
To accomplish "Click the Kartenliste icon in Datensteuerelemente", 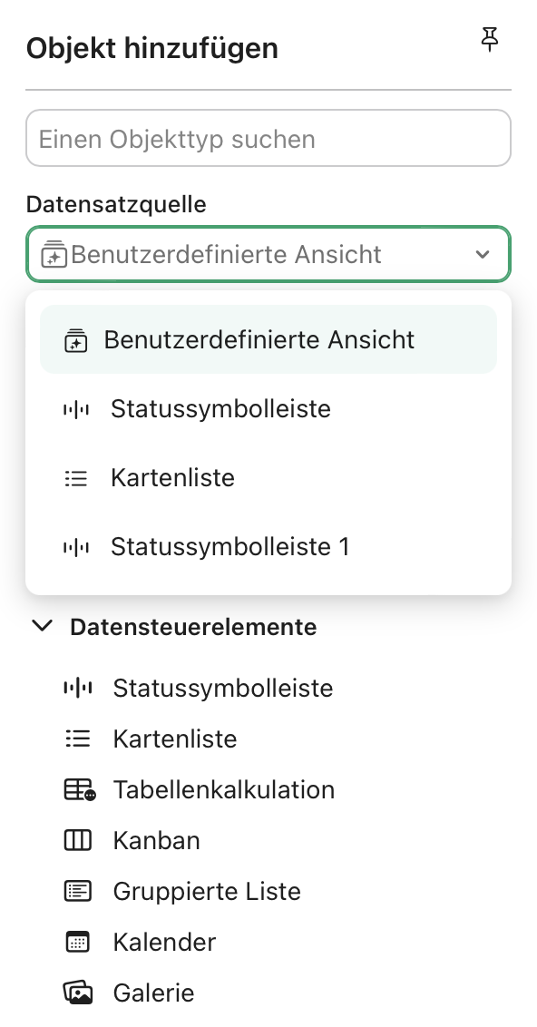I will (78, 738).
